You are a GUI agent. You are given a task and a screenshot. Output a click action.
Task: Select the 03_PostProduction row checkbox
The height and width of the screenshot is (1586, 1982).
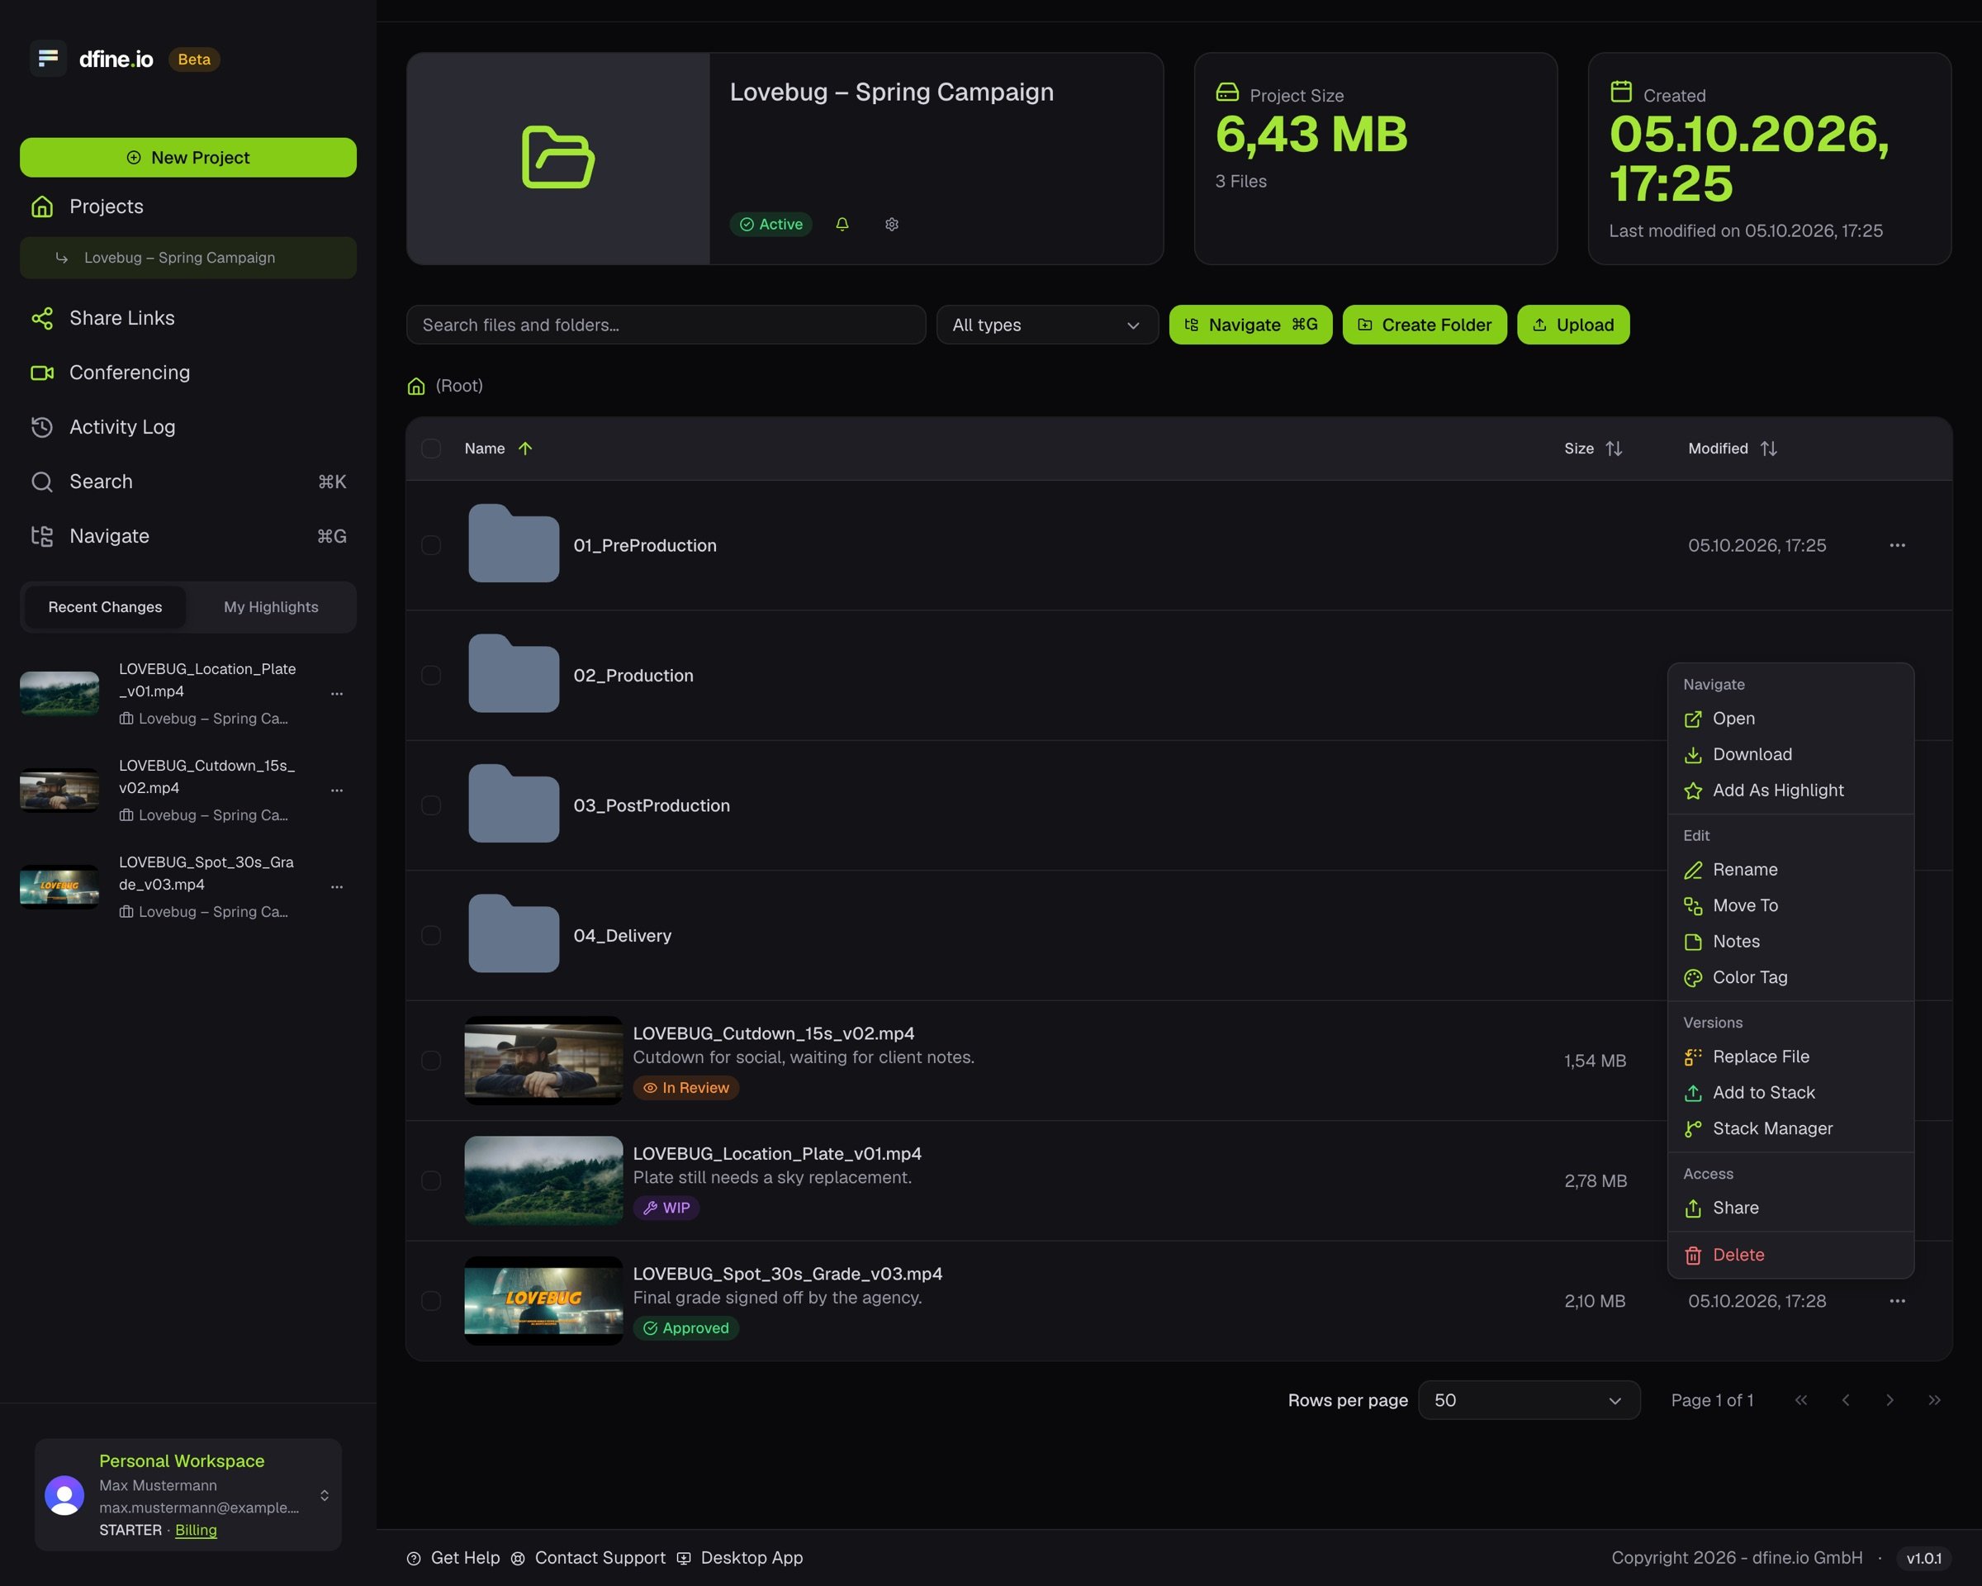coord(431,805)
